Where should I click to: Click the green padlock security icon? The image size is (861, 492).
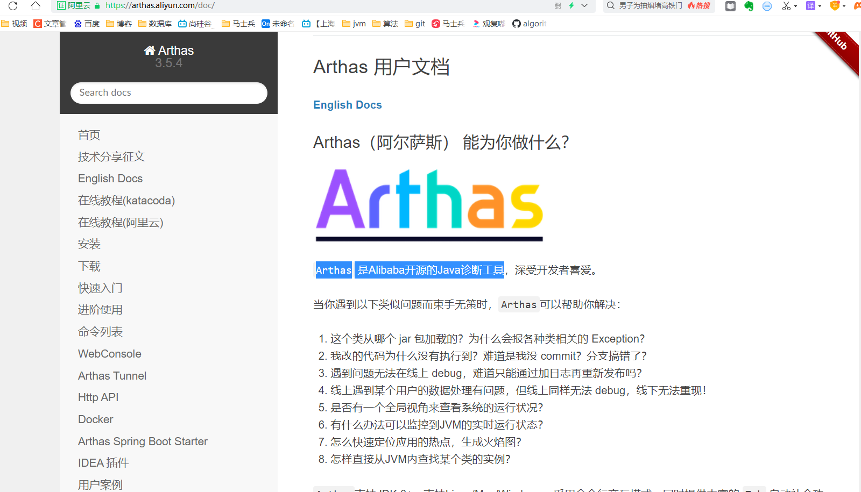[97, 6]
